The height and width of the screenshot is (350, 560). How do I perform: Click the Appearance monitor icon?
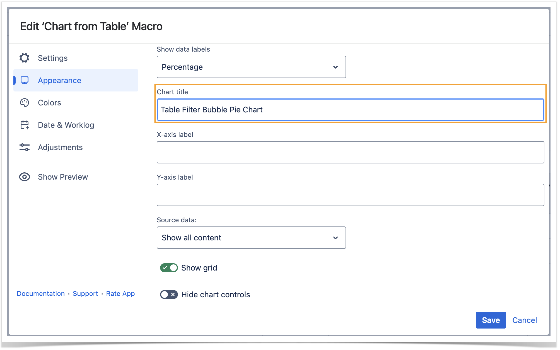tap(25, 80)
